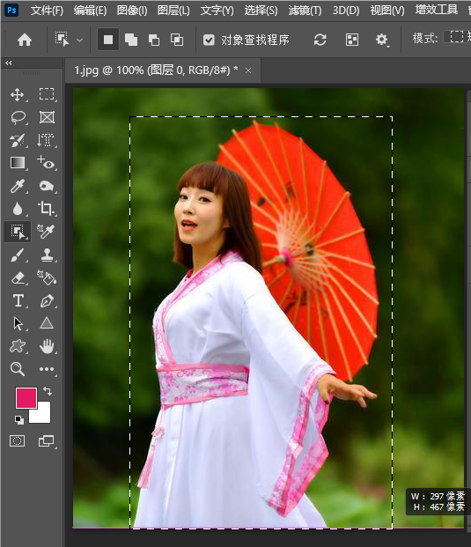The image size is (471, 547).
Task: Refresh the object finder
Action: tap(320, 40)
